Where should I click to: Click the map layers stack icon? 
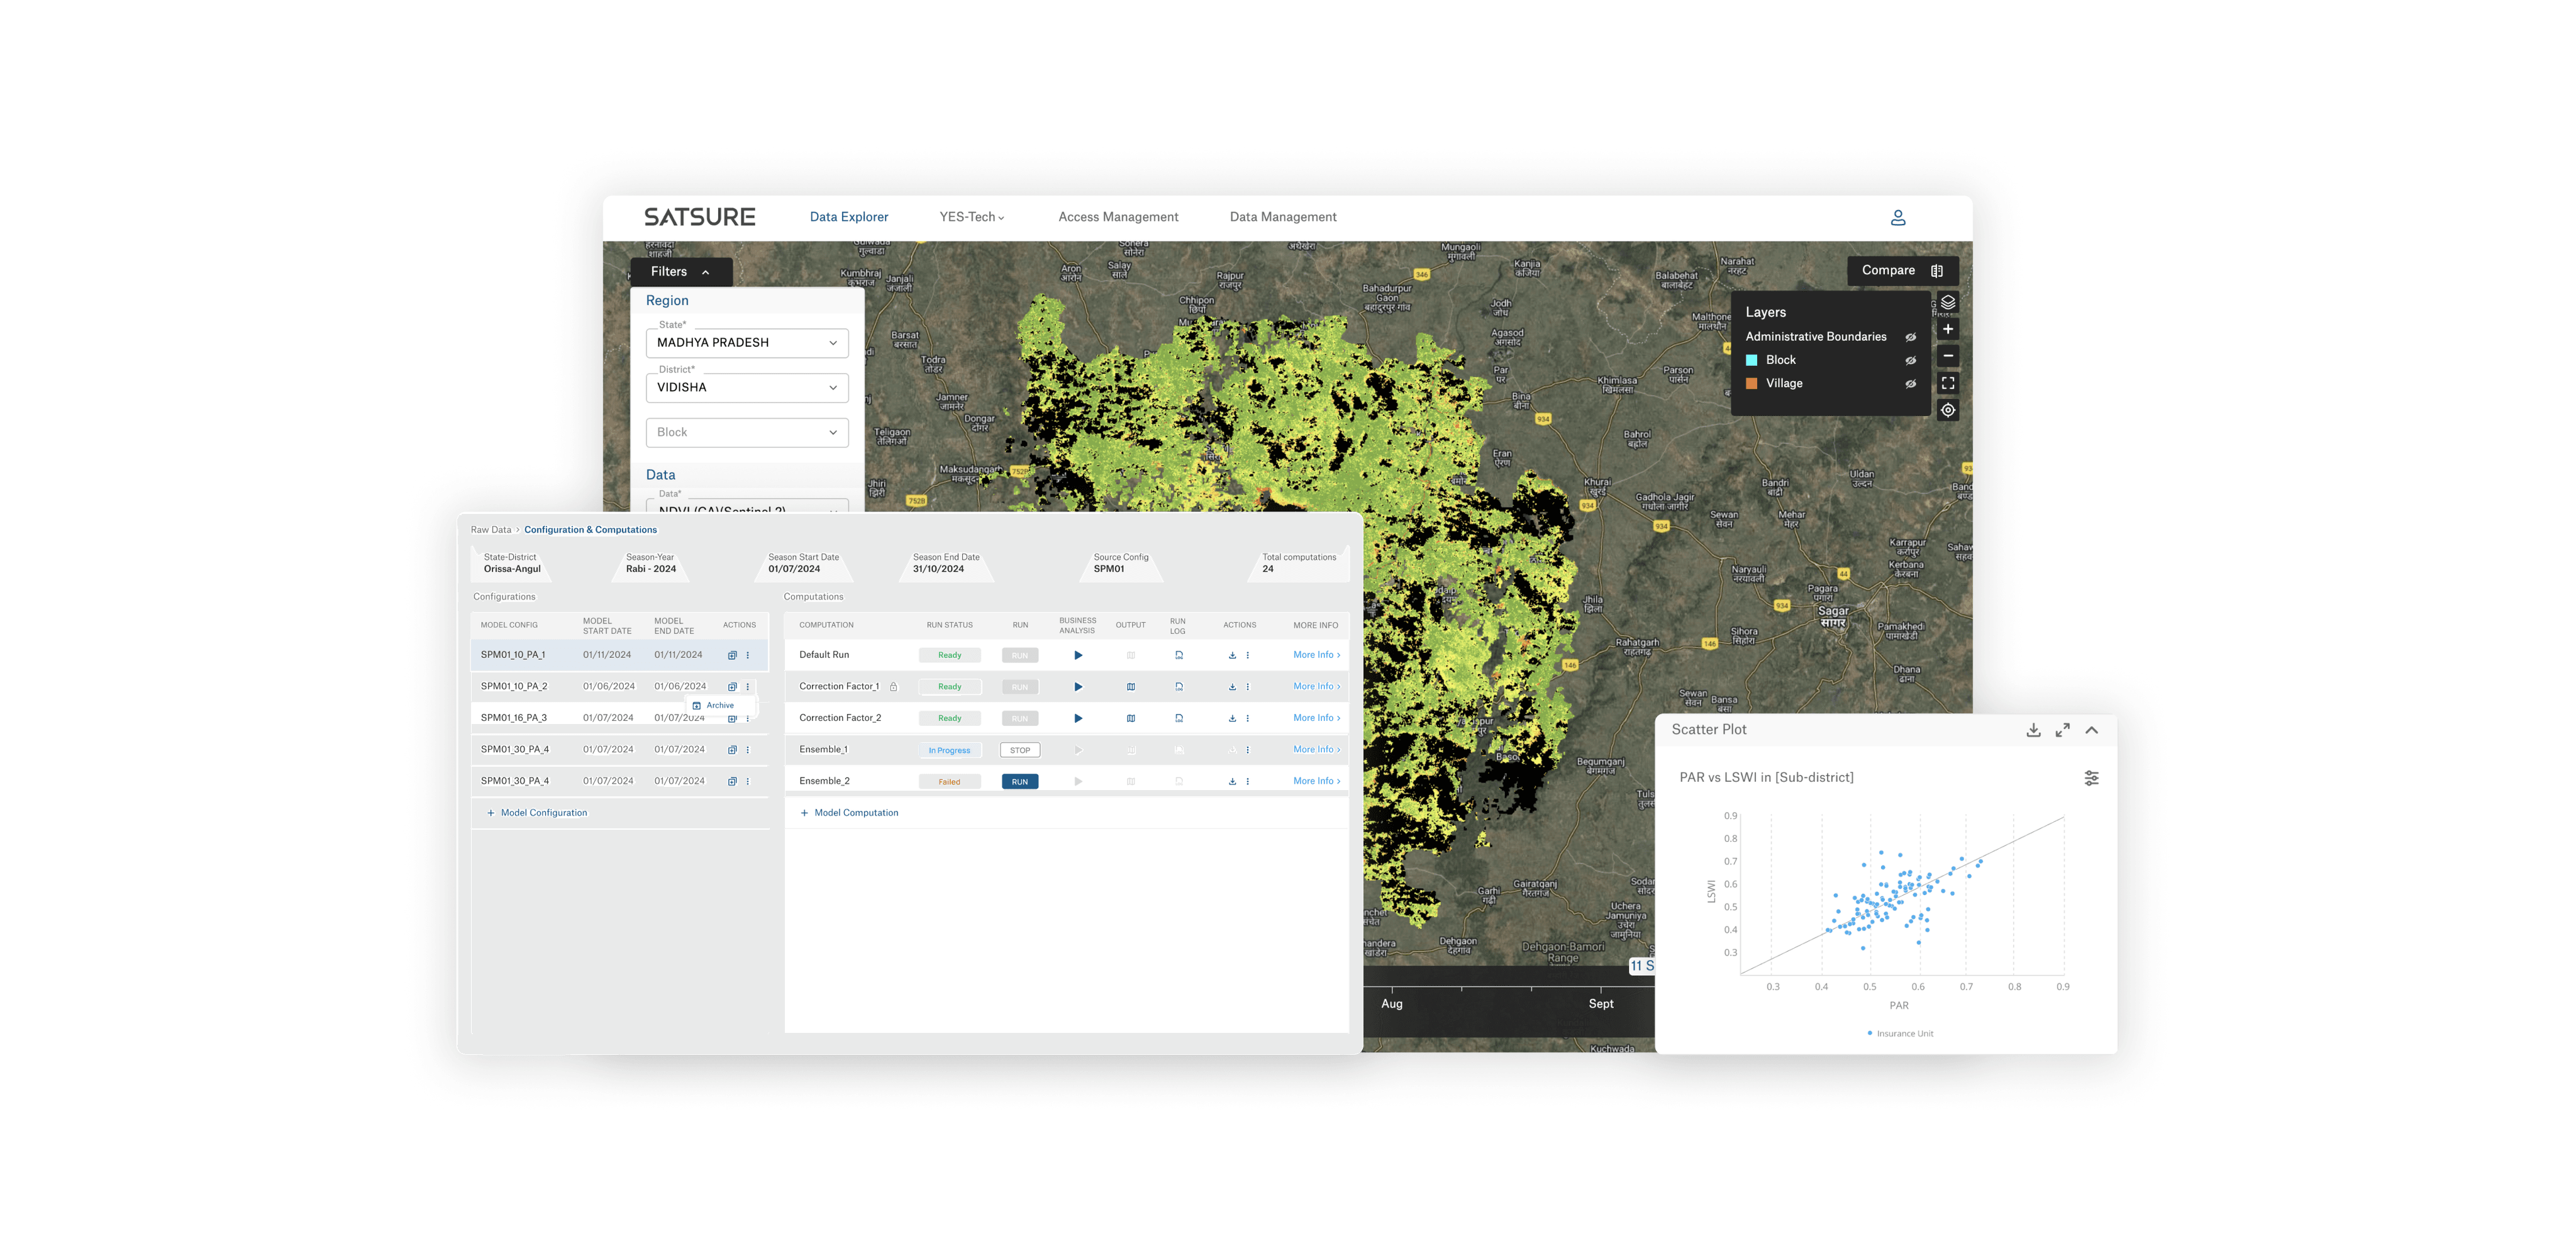pyautogui.click(x=1947, y=302)
